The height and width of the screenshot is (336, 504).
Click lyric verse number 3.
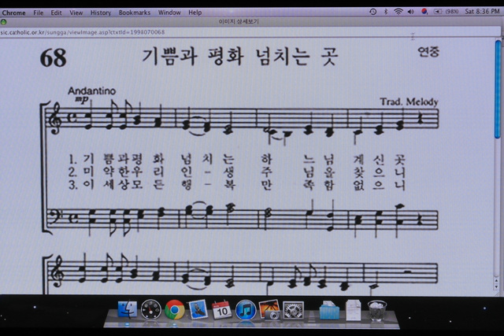[x=72, y=185]
